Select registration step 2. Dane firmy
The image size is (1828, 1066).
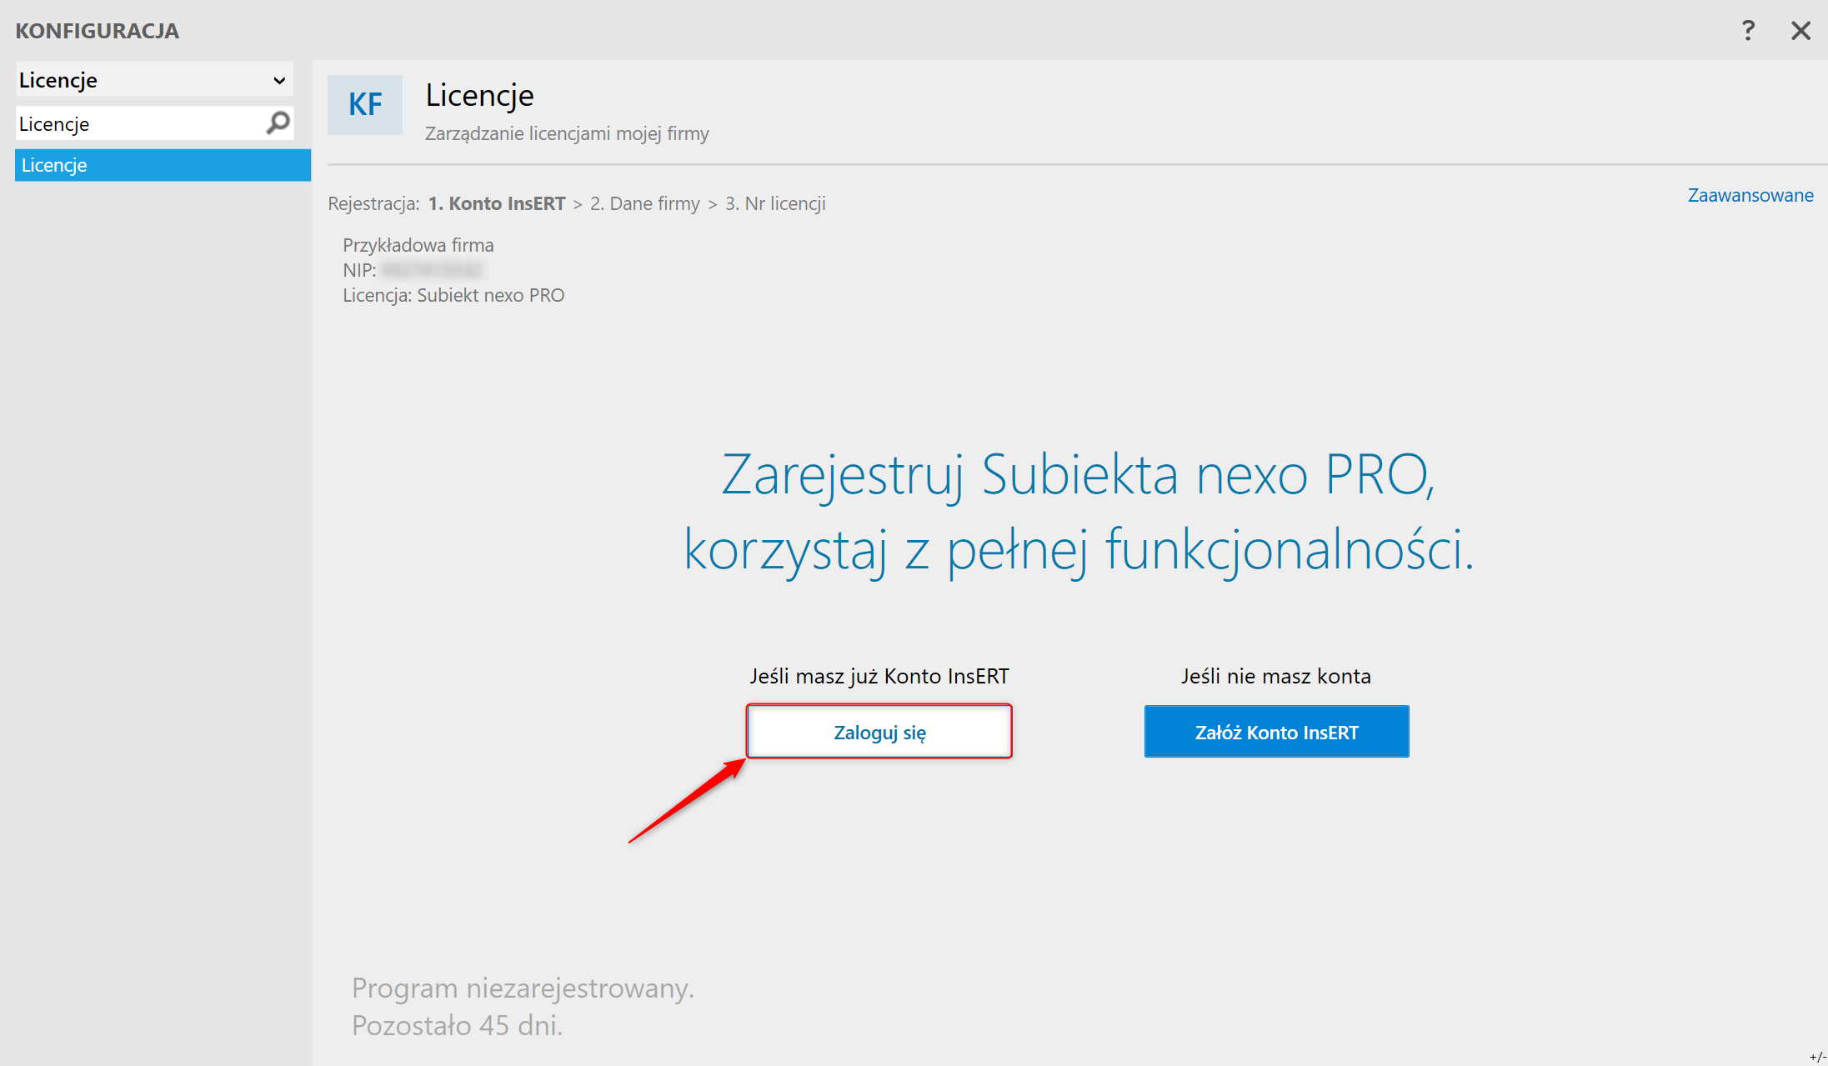tap(644, 203)
